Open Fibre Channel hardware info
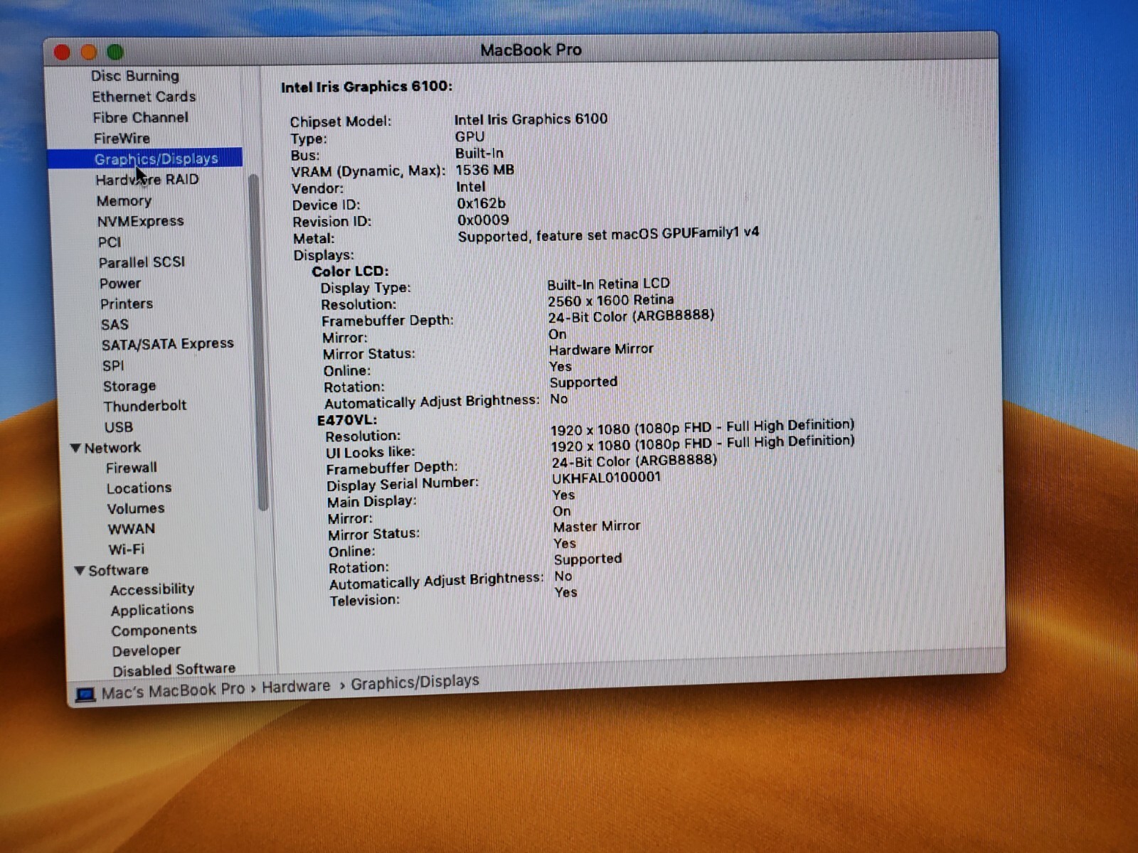1138x853 pixels. pos(141,117)
